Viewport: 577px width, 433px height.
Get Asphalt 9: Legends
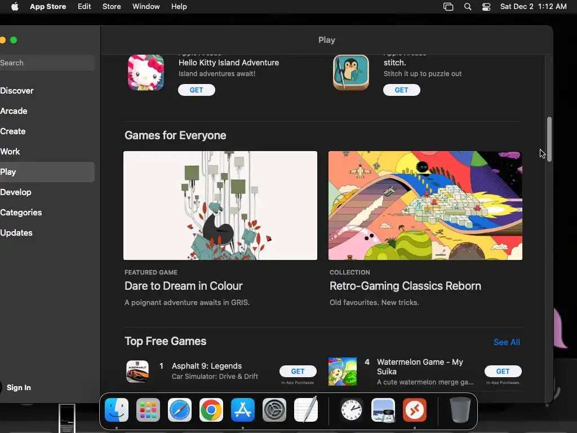298,371
